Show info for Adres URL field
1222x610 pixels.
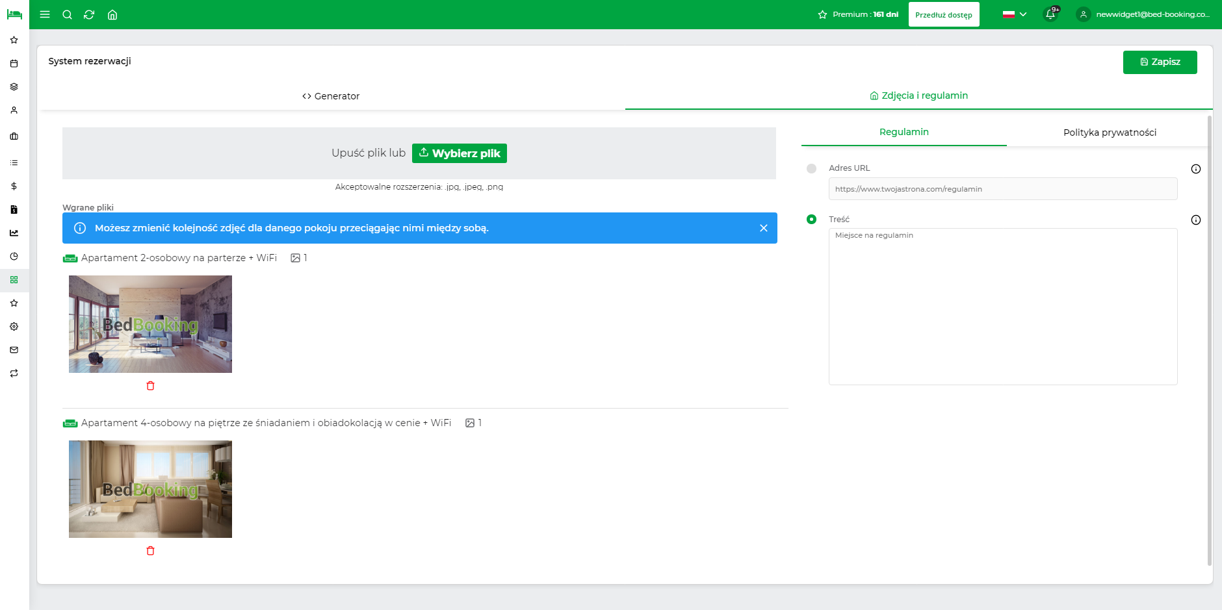point(1195,169)
